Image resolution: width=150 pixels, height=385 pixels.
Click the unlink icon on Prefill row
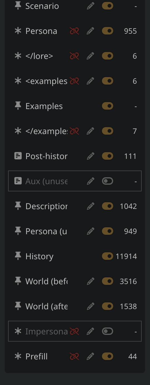click(x=74, y=356)
